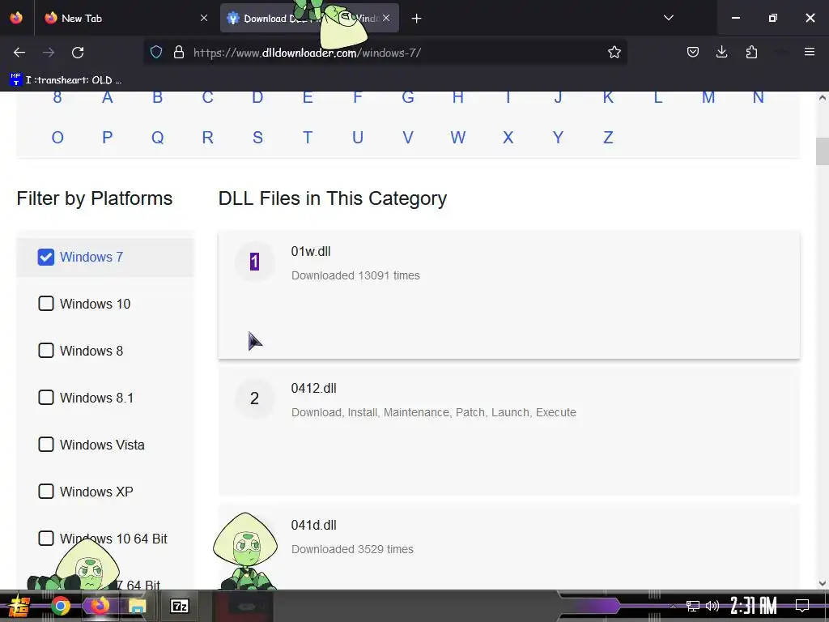The image size is (829, 622).
Task: Open File Explorer from taskbar
Action: 138,606
